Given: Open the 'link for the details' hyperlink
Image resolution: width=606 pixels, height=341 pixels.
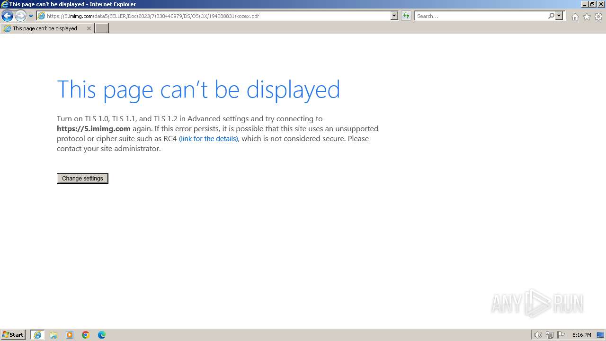Looking at the screenshot, I should [x=208, y=139].
